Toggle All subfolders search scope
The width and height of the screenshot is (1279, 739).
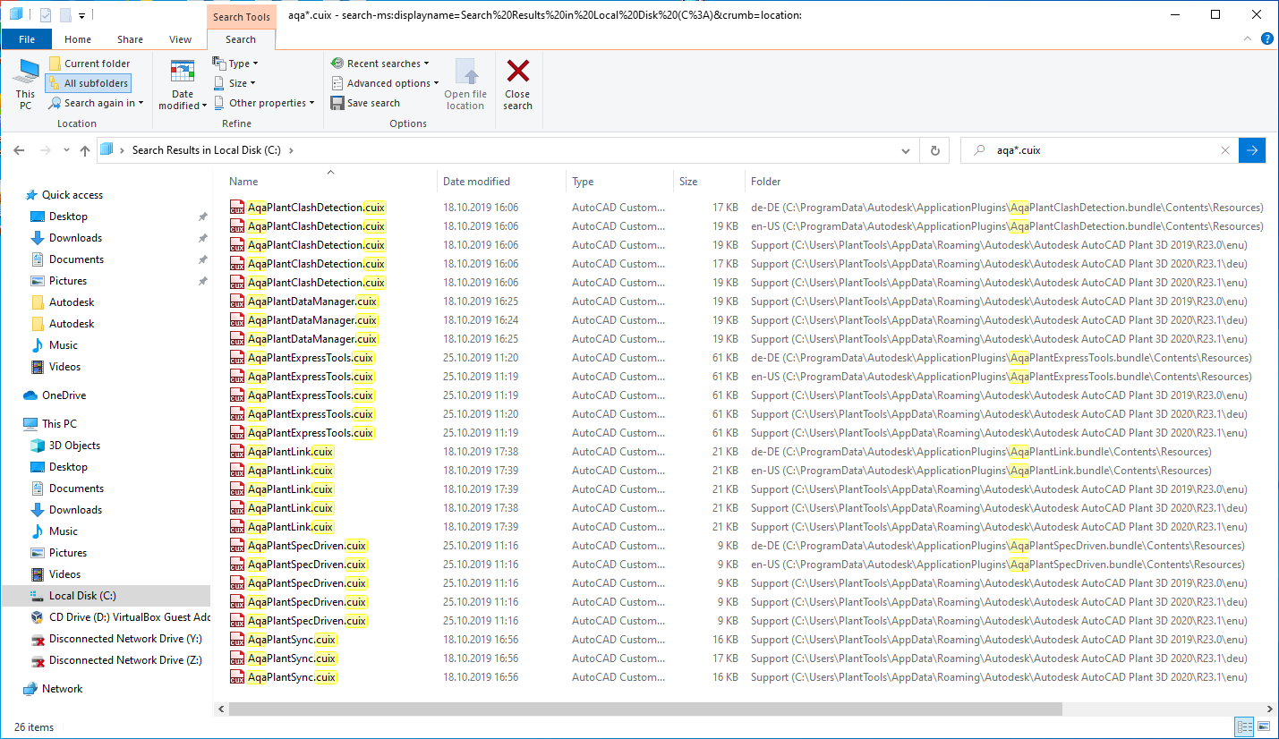89,83
